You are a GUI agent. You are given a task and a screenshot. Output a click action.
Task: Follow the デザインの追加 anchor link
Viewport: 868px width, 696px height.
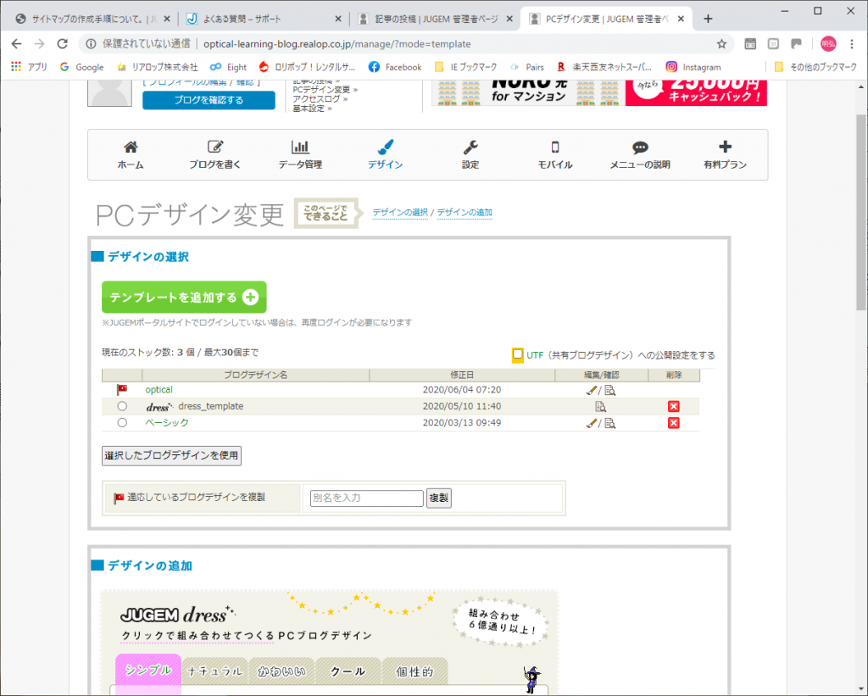coord(465,212)
